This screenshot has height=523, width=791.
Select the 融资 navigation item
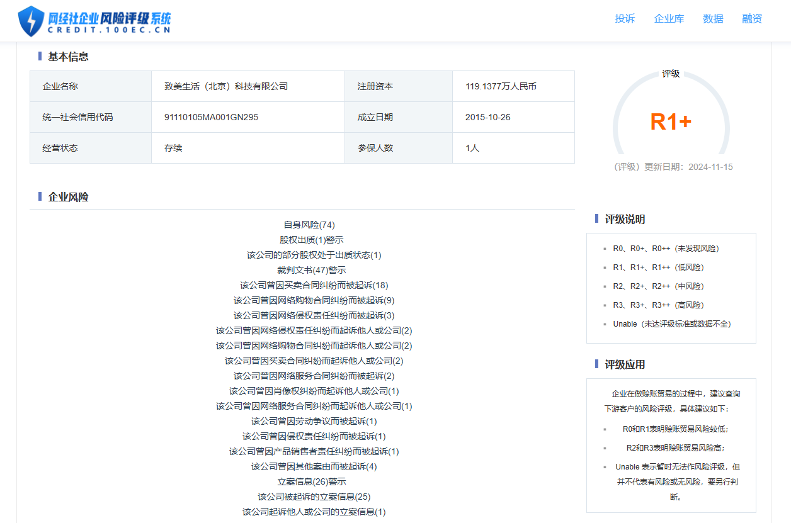[752, 19]
